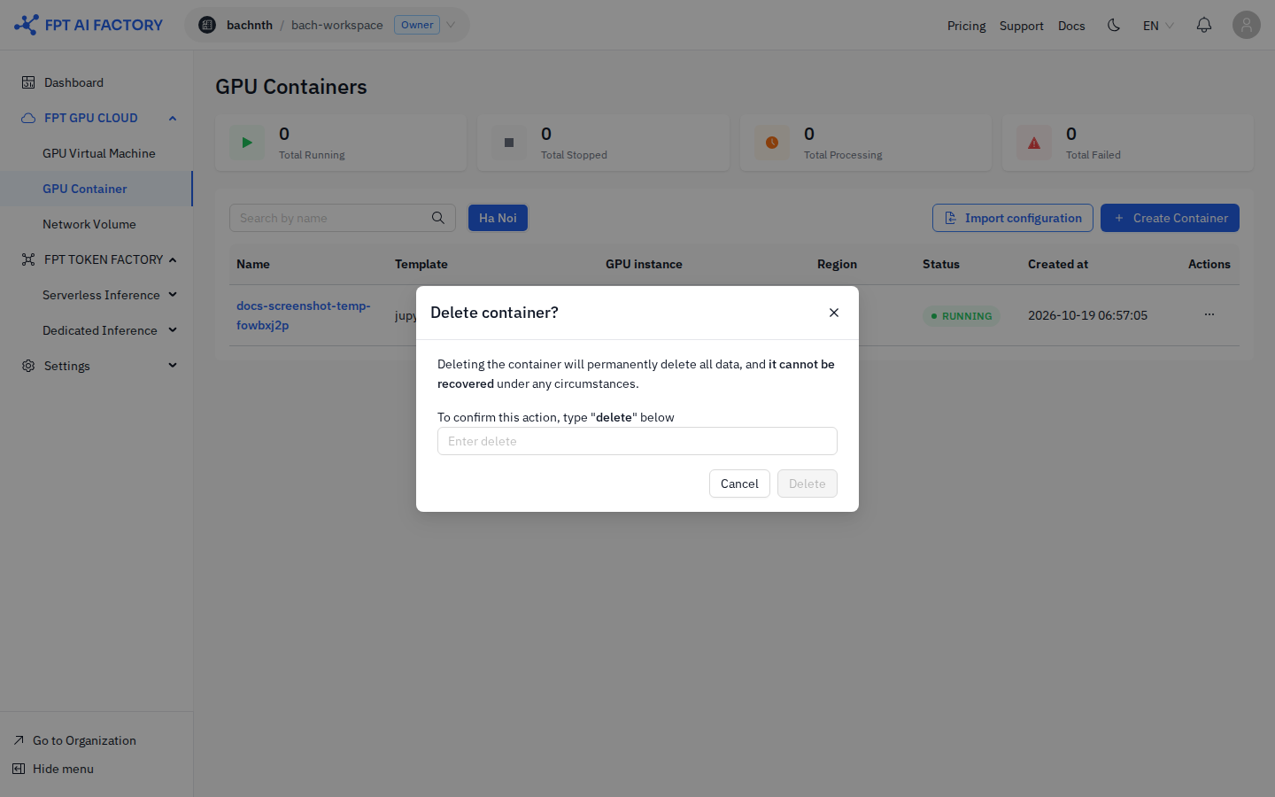Open GPU Virtual Machine page
This screenshot has width=1275, height=797.
[x=99, y=153]
